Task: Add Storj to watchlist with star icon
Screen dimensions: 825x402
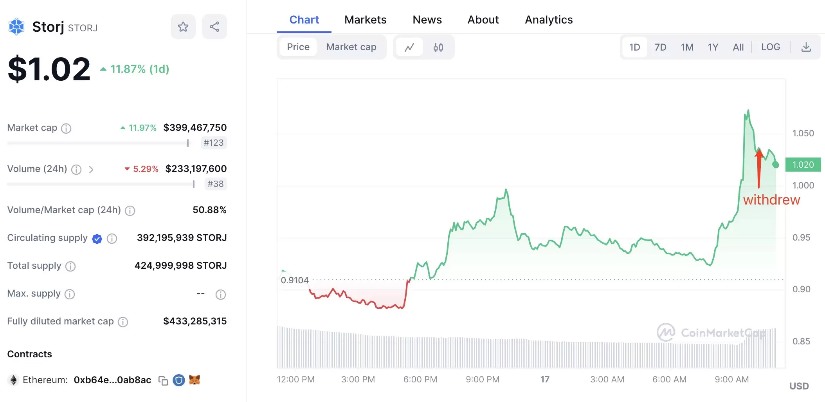Action: coord(183,27)
